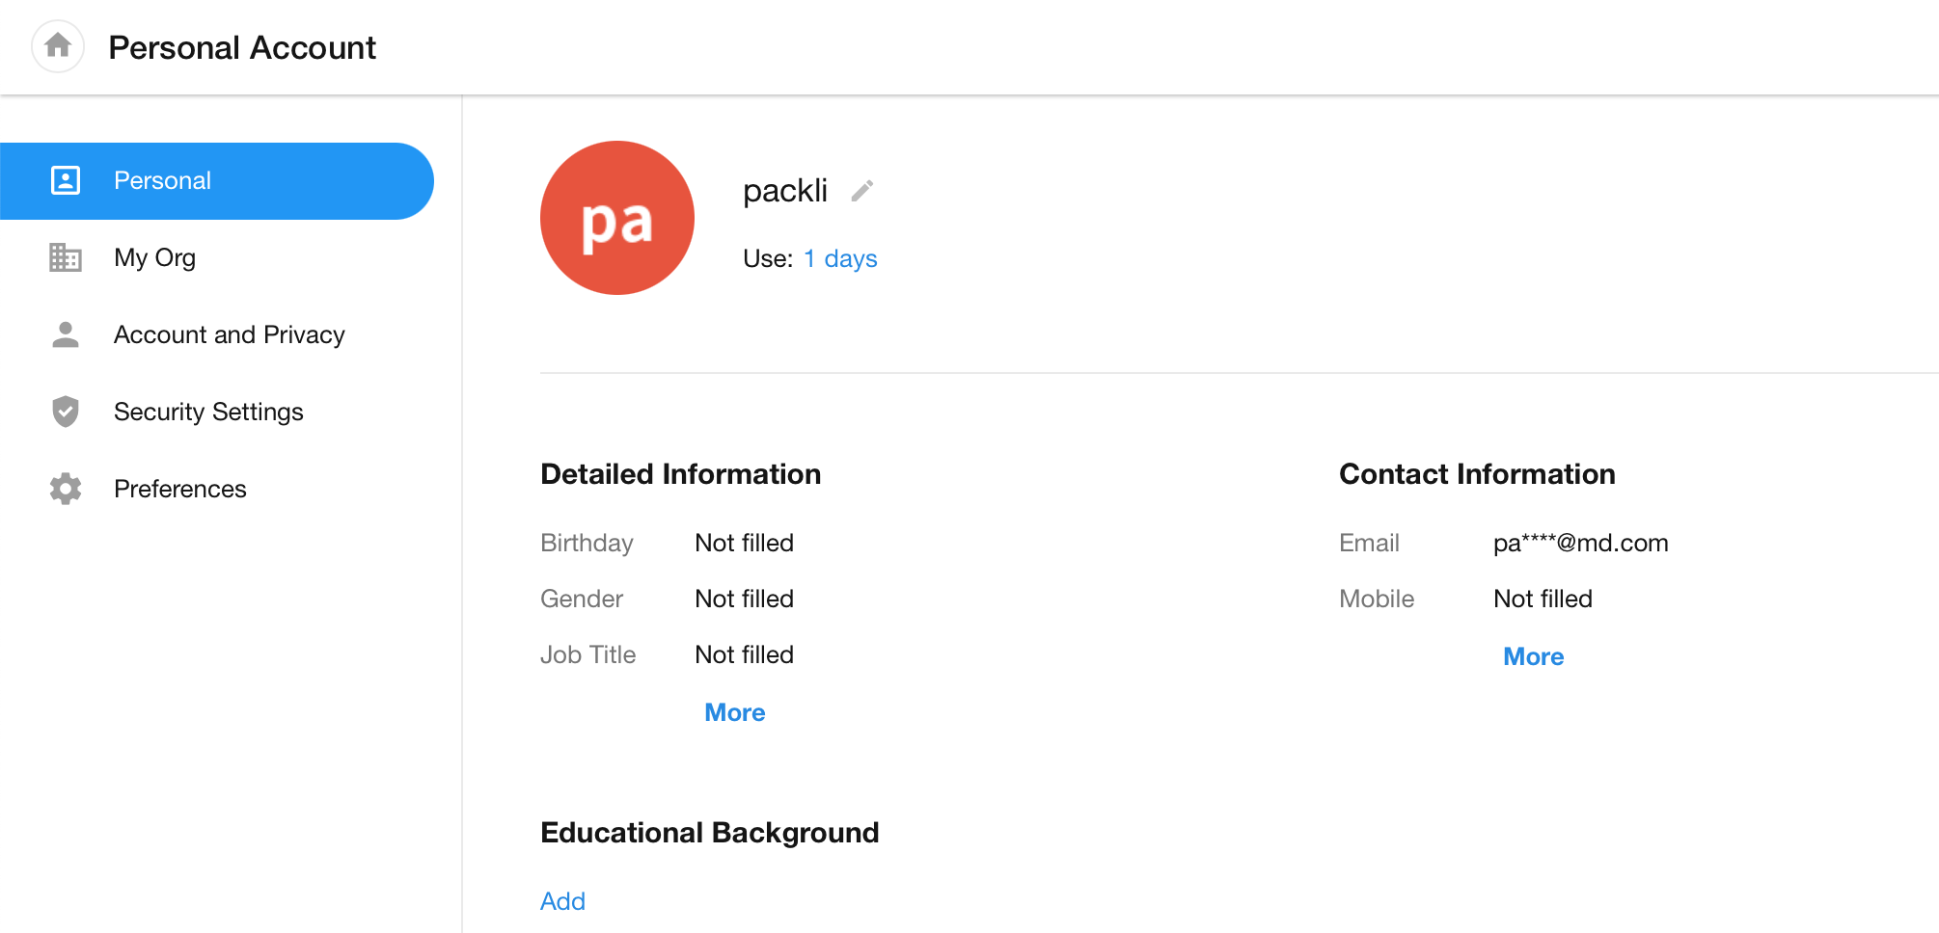This screenshot has width=1939, height=933.
Task: Open My Org building icon
Action: click(66, 257)
